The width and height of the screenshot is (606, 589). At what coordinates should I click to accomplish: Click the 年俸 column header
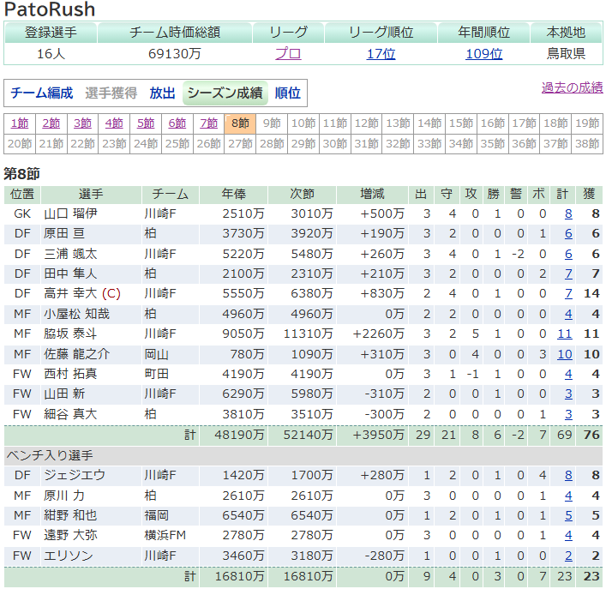pos(233,194)
